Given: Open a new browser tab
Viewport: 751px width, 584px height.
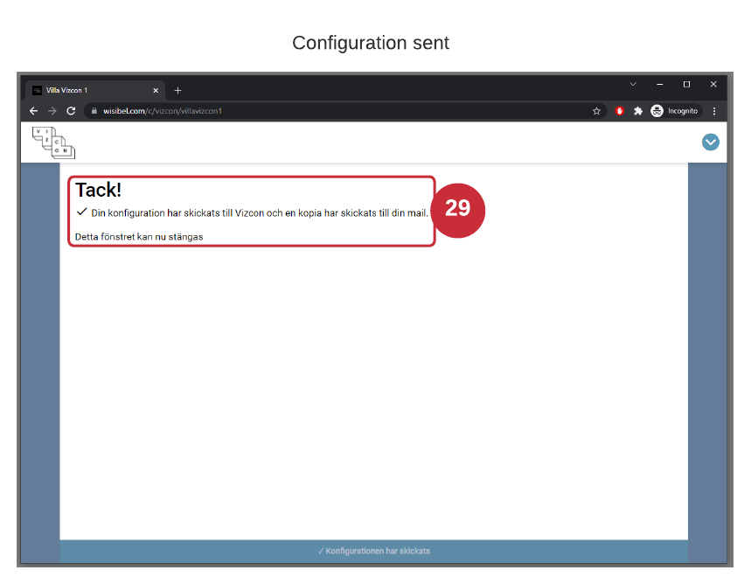Looking at the screenshot, I should (178, 90).
